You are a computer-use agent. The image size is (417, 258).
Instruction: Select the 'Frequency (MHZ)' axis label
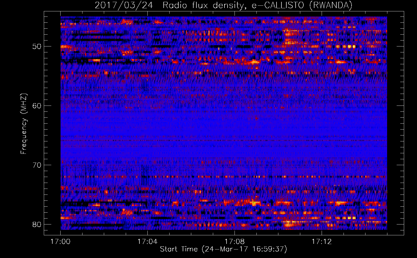(x=23, y=124)
